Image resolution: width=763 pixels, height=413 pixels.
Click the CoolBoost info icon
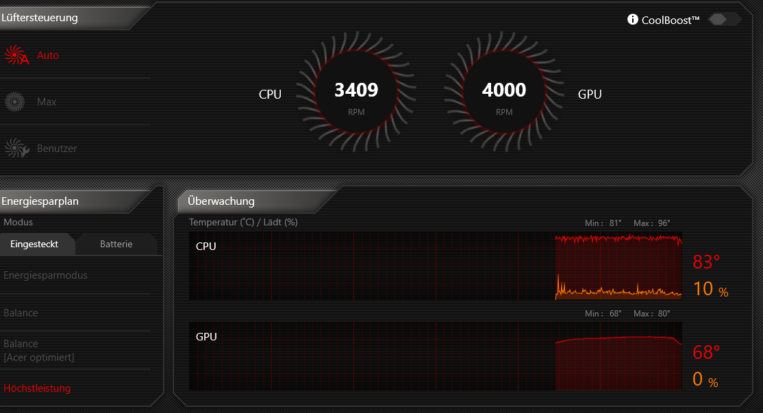coord(631,19)
